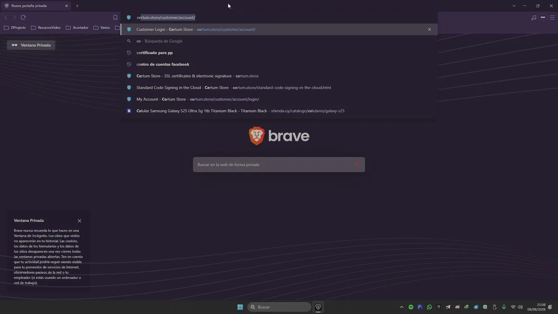
Task: Select the 'ce - Búsqueda de Google' suggestion
Action: [x=279, y=41]
